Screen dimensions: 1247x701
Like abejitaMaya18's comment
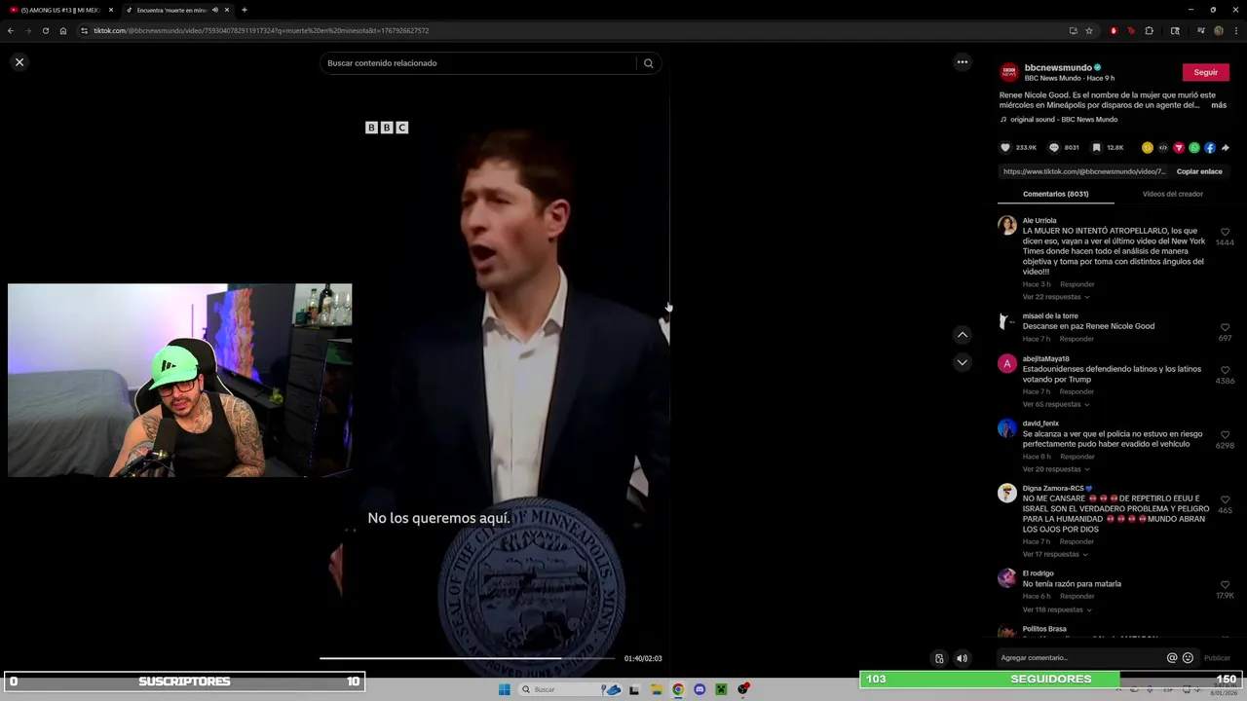(1226, 371)
